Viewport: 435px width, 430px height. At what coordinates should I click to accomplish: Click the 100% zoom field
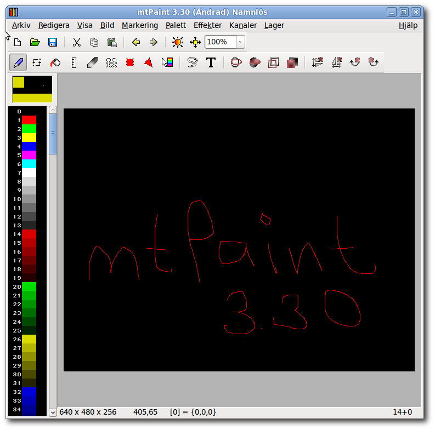221,42
